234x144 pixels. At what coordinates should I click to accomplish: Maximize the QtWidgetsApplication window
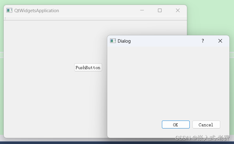pyautogui.click(x=160, y=10)
